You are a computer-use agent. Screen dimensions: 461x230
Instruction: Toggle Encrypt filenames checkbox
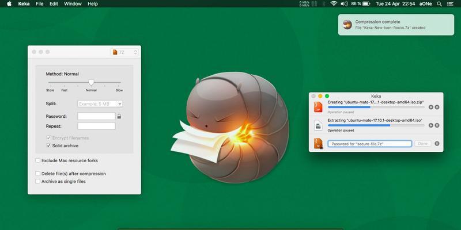(48, 138)
